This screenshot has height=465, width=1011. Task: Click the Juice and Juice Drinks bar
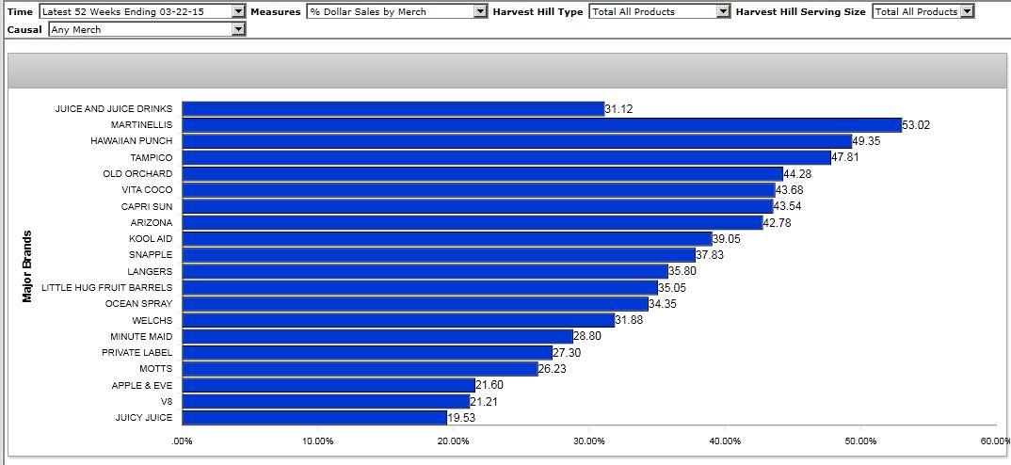(x=393, y=109)
